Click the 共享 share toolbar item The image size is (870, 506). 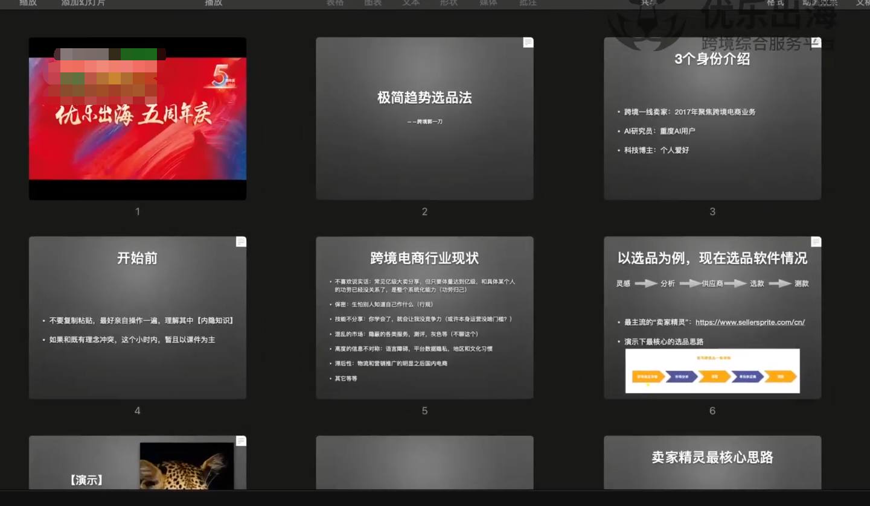click(649, 3)
